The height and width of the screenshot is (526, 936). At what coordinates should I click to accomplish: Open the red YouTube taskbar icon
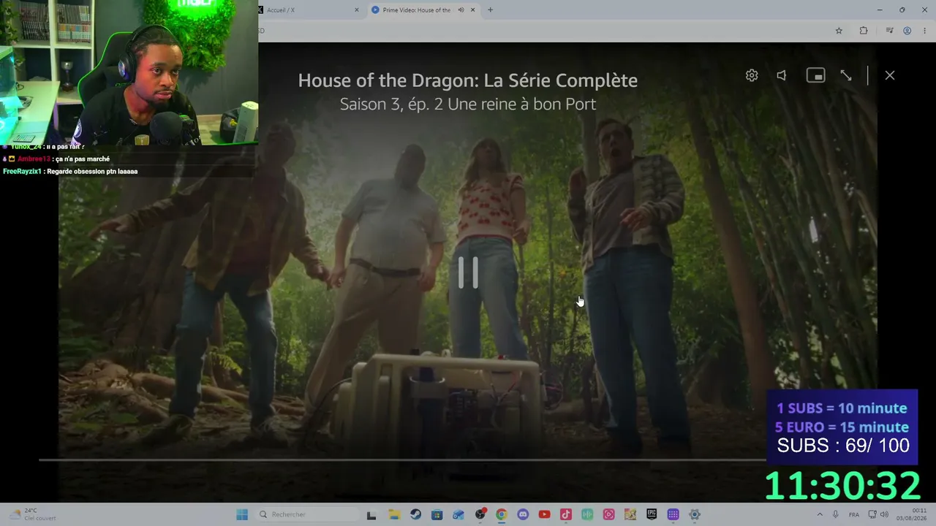tap(544, 514)
